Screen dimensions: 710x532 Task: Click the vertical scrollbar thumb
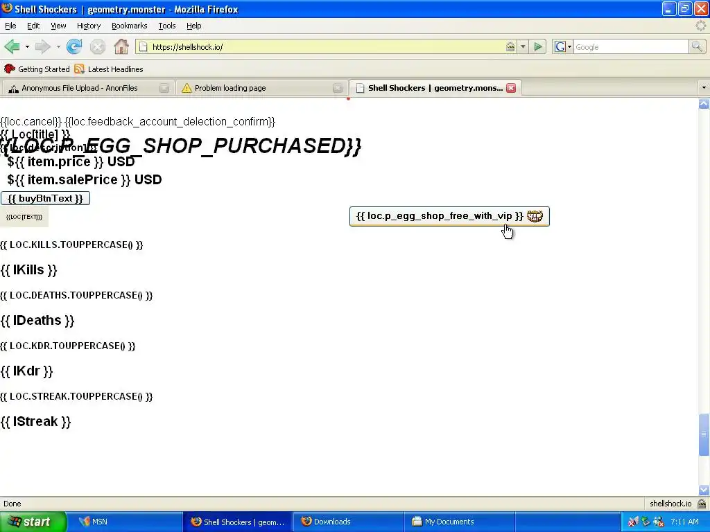704,434
